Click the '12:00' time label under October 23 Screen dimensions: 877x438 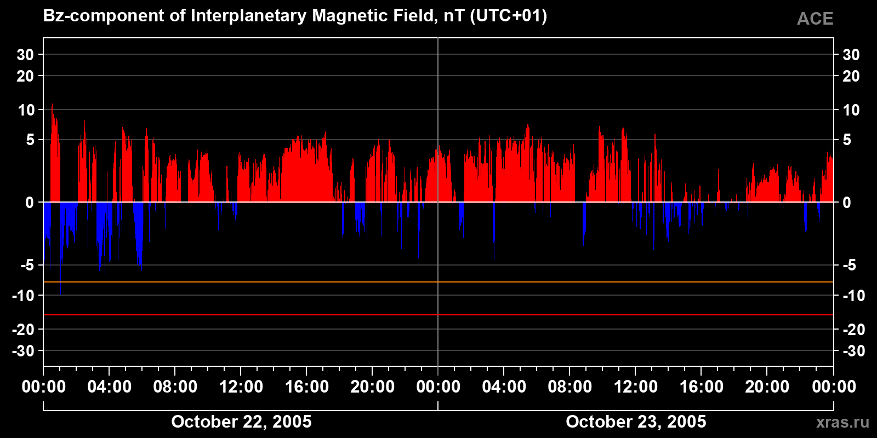[636, 387]
